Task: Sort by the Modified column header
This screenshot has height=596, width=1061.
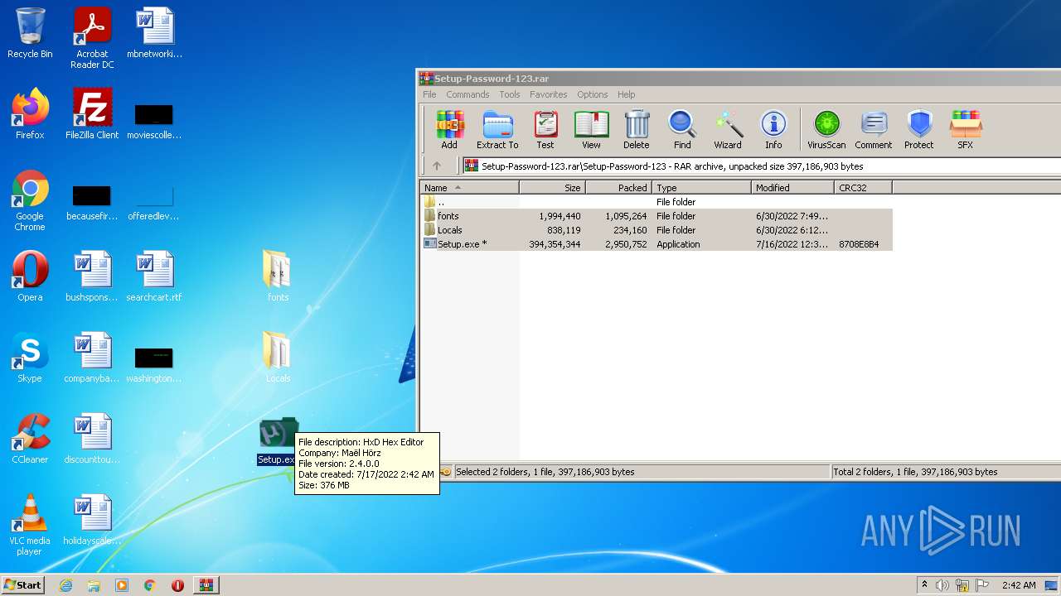Action: coord(792,188)
